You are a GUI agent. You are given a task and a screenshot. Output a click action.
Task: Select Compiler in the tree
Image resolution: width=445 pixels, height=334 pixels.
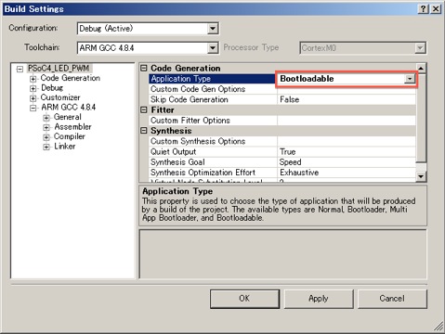click(70, 136)
